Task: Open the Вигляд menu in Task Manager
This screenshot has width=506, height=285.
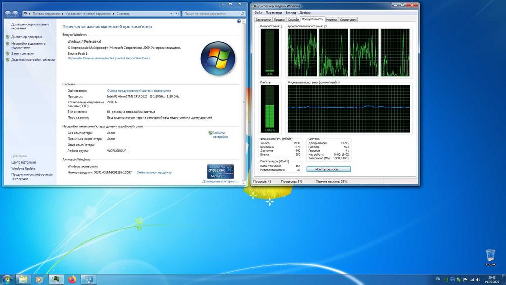Action: pyautogui.click(x=290, y=13)
